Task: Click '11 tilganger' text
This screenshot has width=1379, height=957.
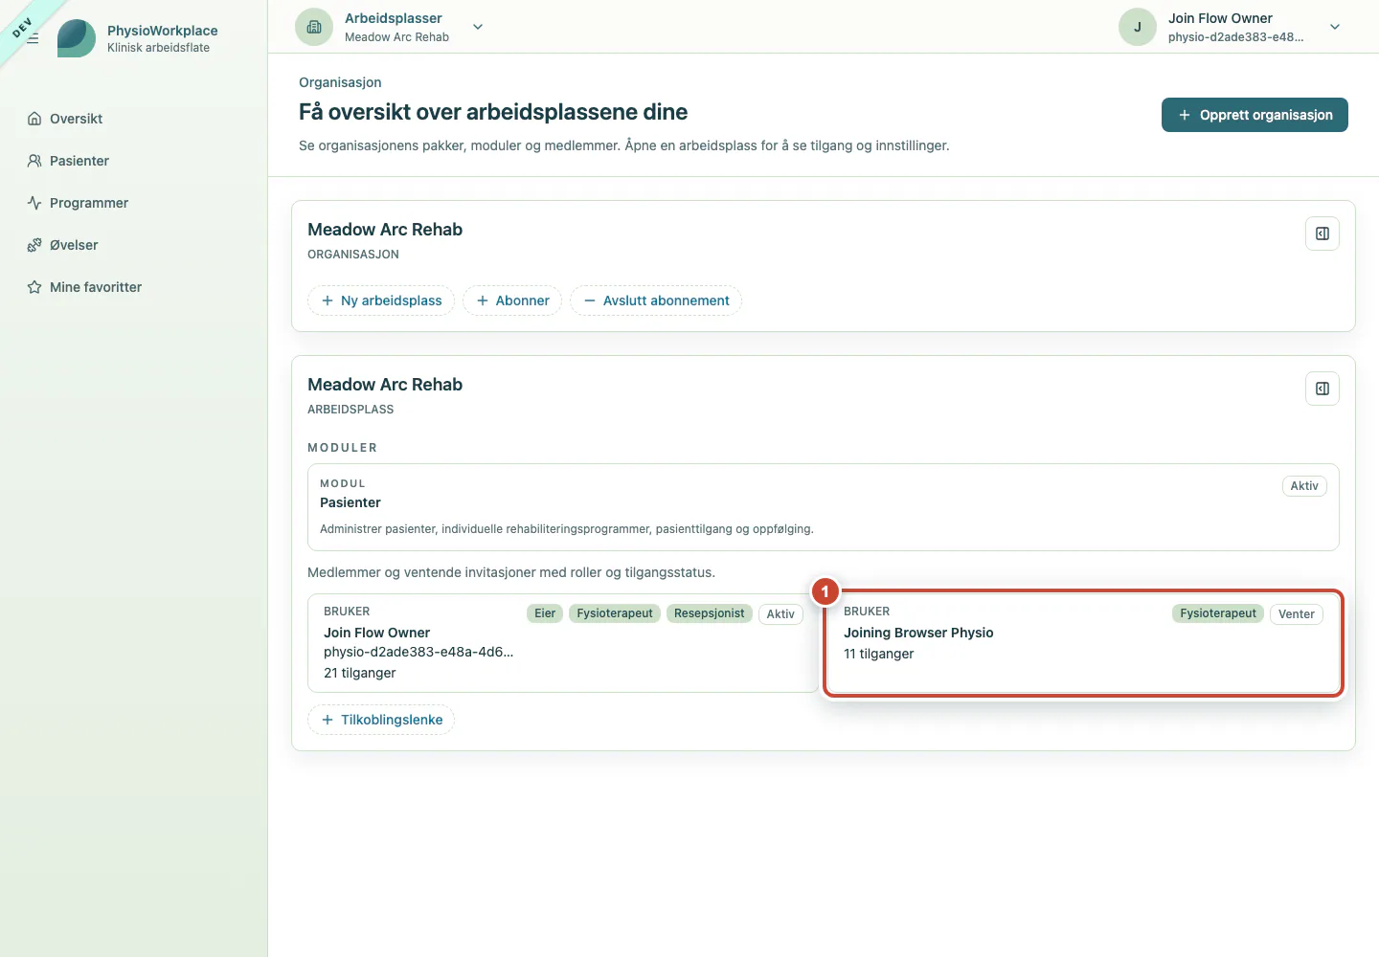Action: pyautogui.click(x=879, y=654)
